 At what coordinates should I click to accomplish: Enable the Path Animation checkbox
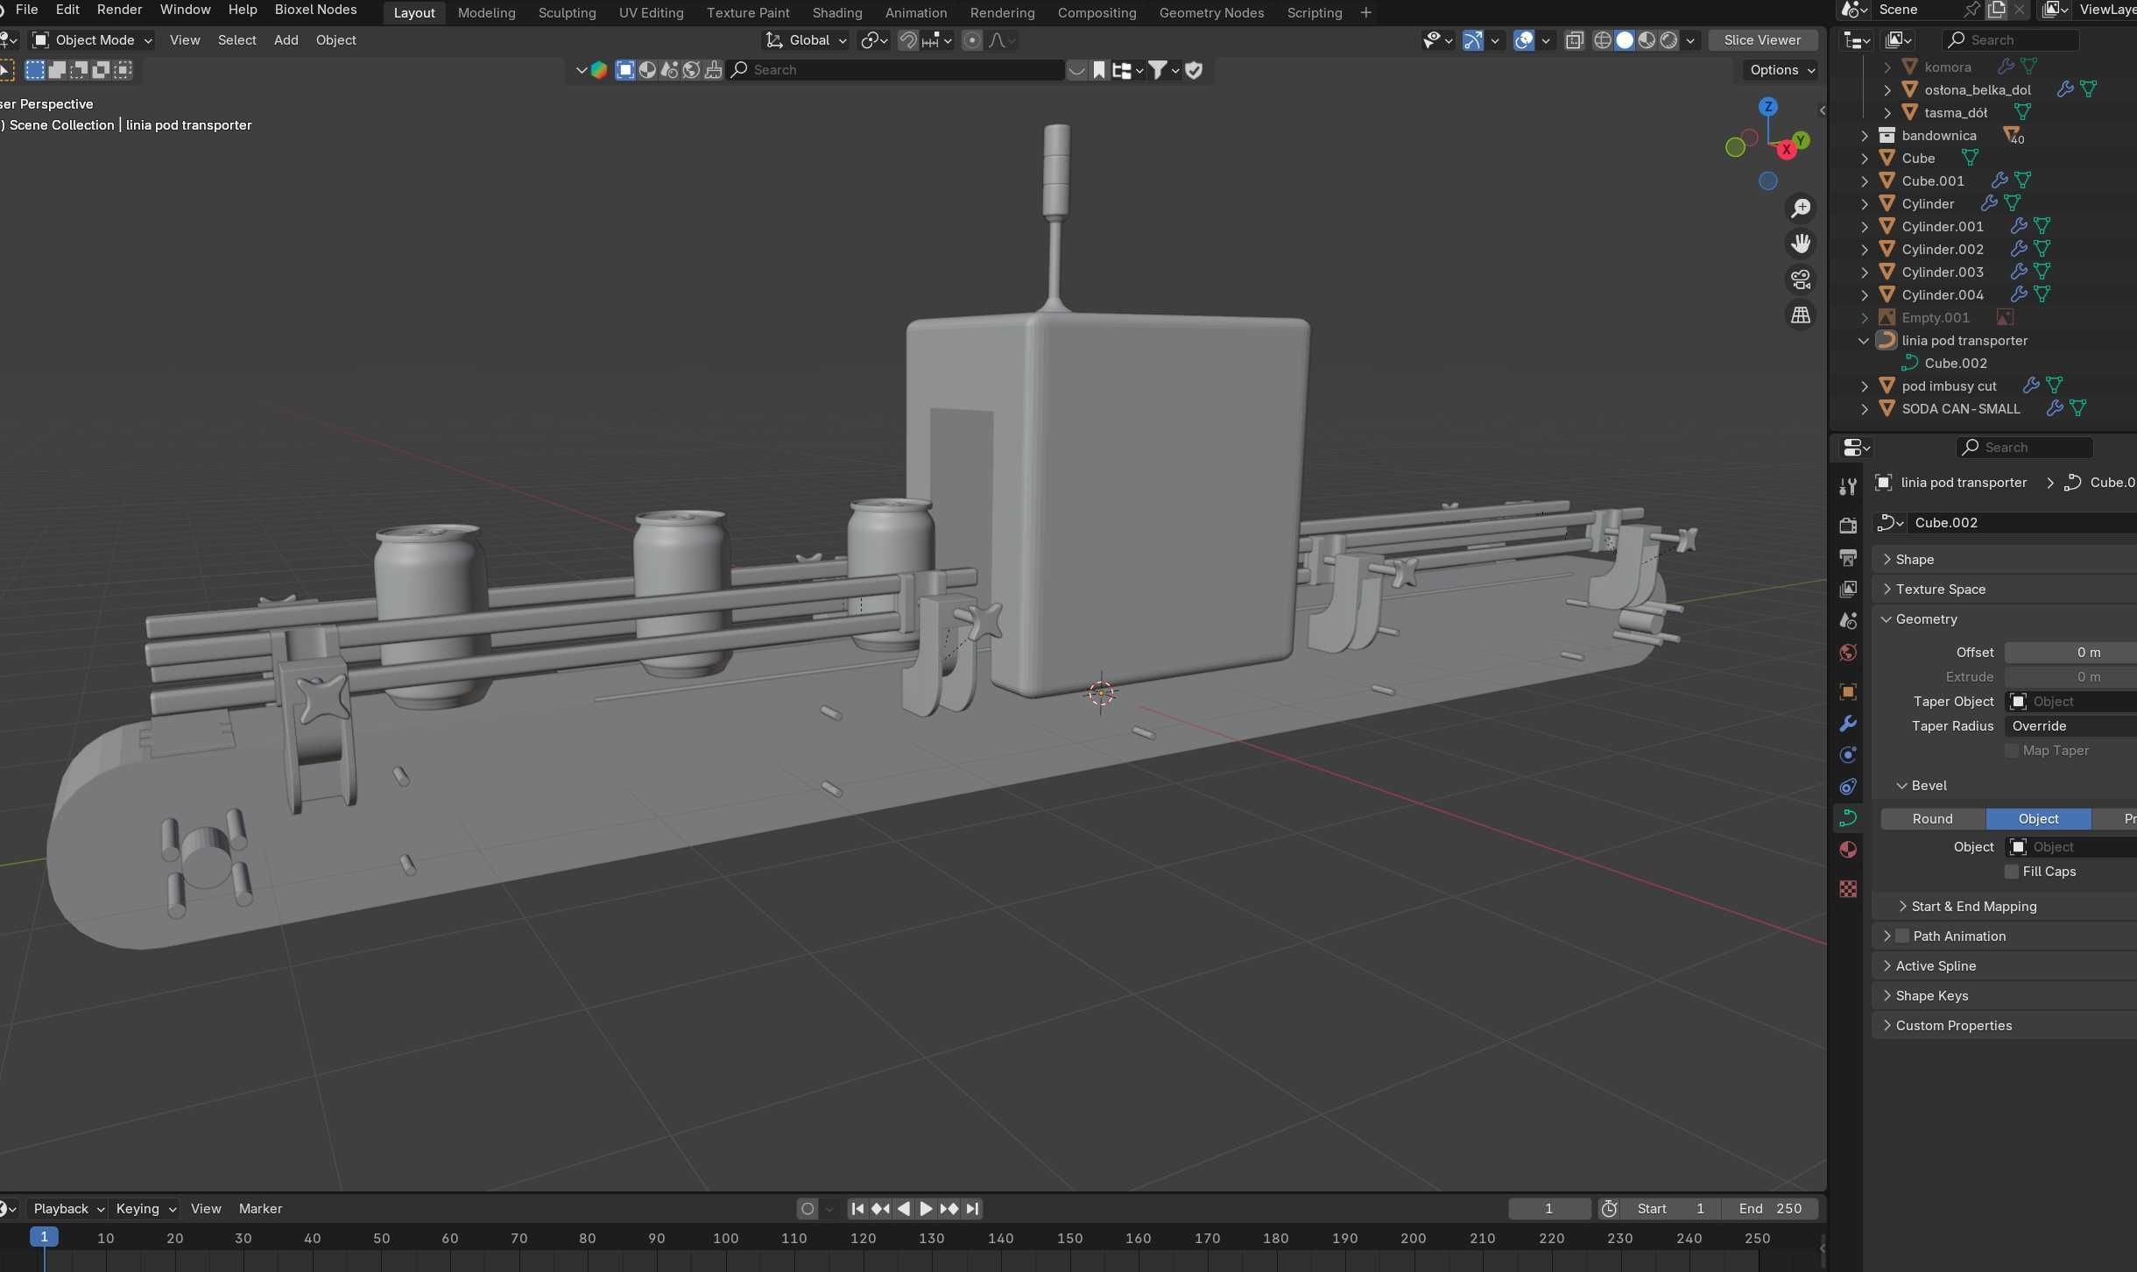point(1902,936)
